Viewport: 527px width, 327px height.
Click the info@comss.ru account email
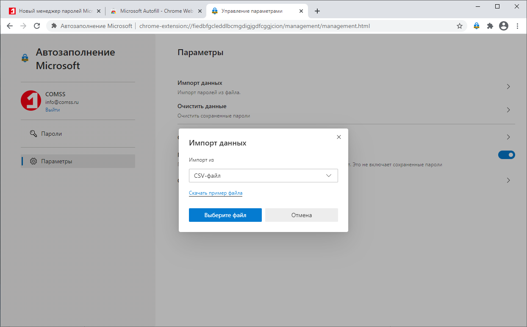pos(62,102)
